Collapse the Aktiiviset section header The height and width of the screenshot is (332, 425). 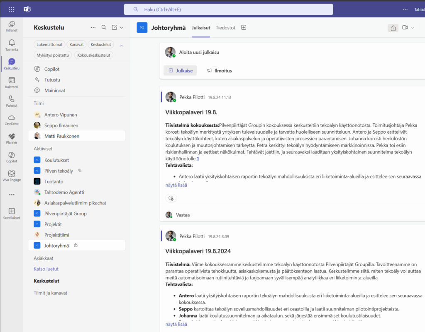tap(43, 149)
